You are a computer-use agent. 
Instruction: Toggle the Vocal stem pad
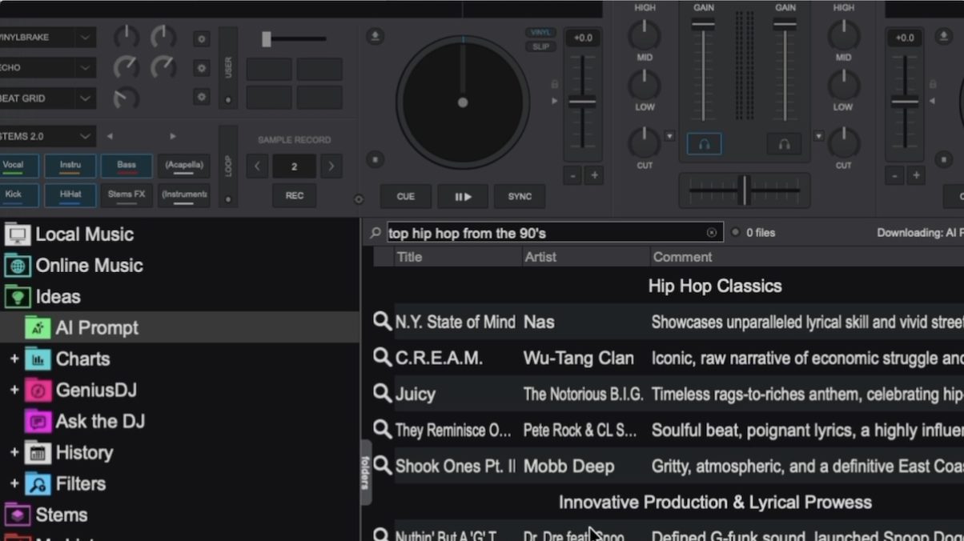coord(14,166)
